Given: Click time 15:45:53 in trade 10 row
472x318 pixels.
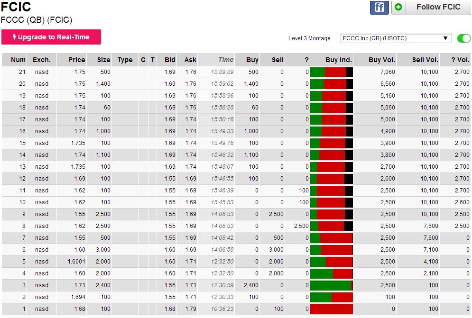Looking at the screenshot, I should (x=222, y=202).
